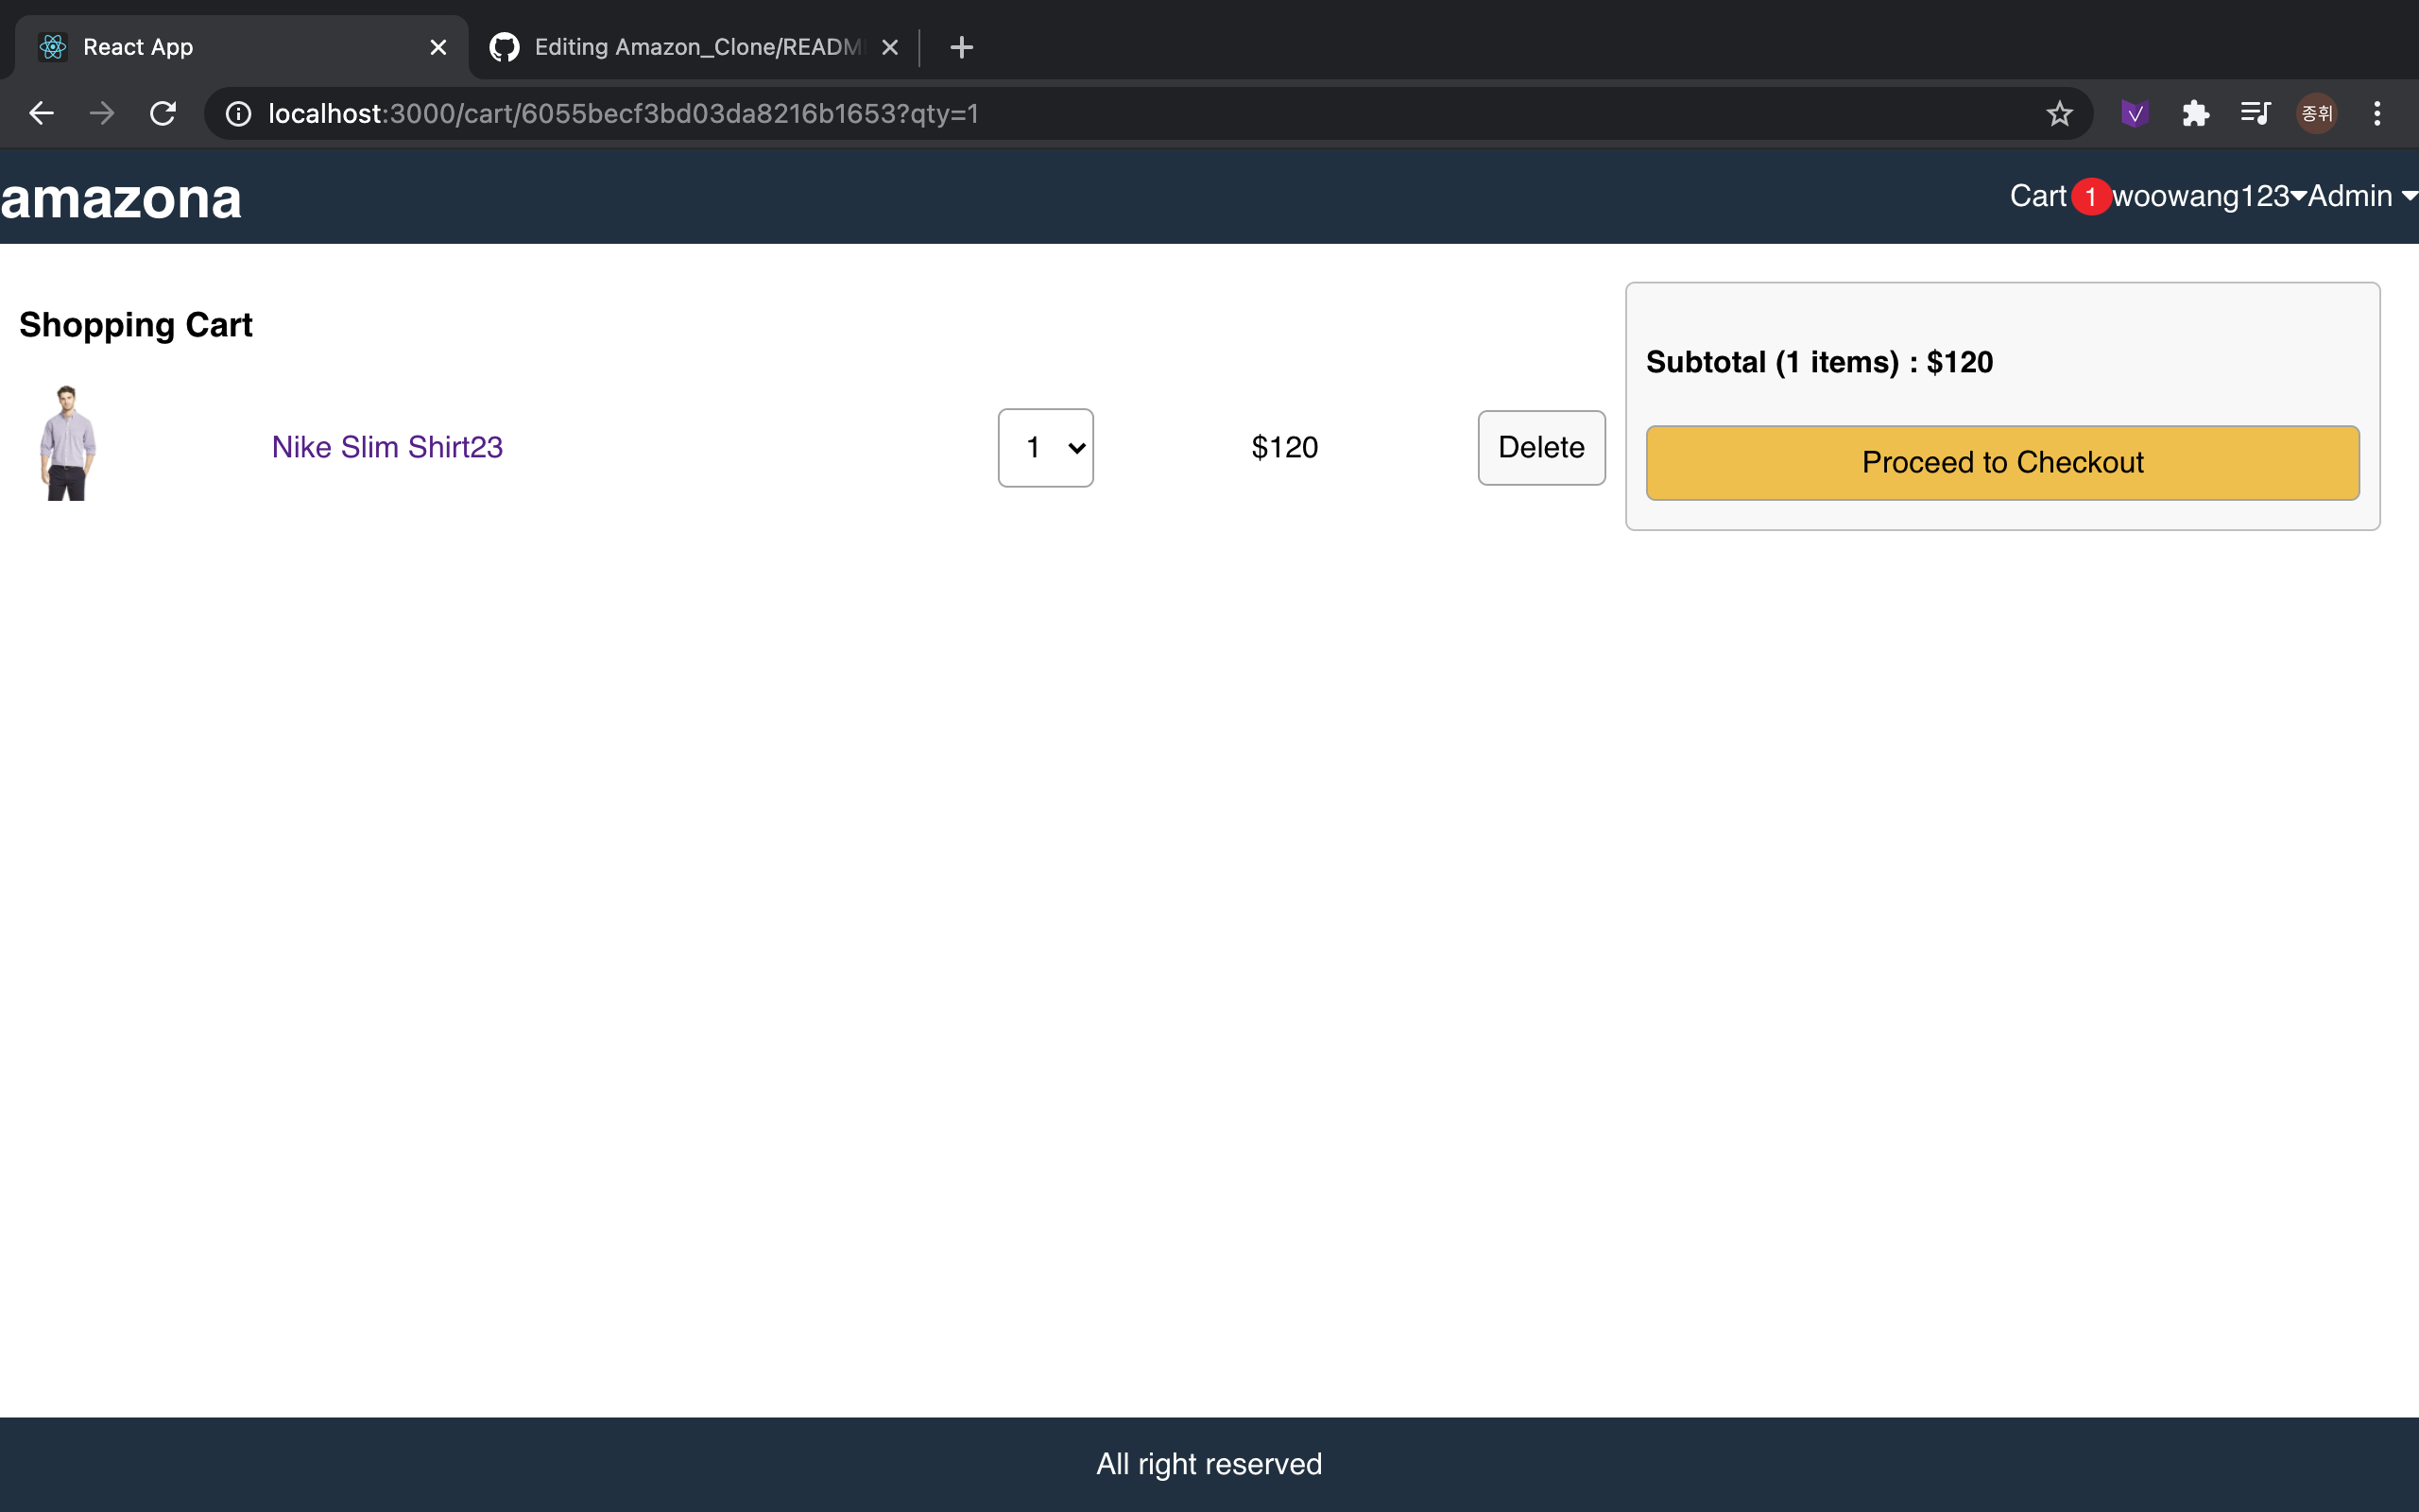
Task: Open the Chrome profile avatar
Action: (2316, 114)
